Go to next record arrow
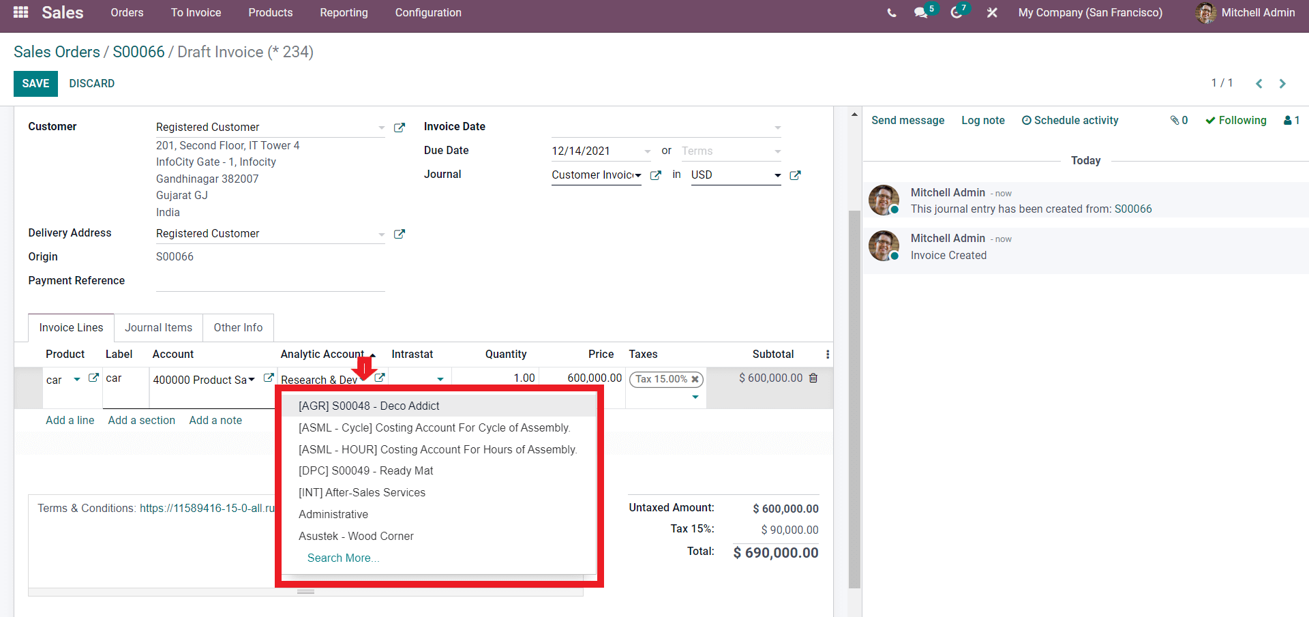 (1282, 83)
